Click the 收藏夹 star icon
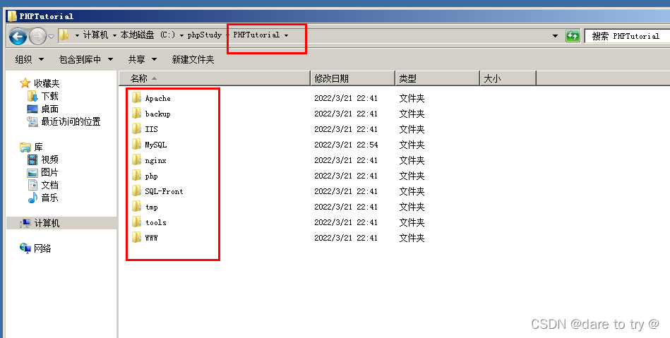This screenshot has height=338, width=670. (x=25, y=83)
